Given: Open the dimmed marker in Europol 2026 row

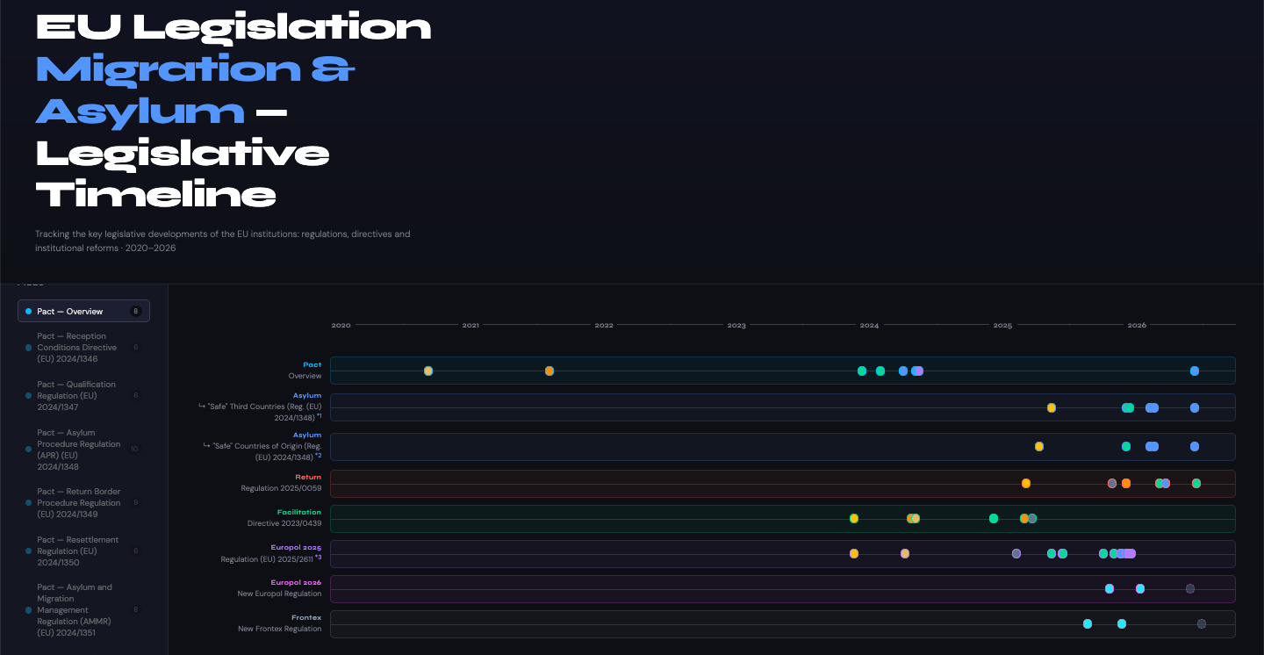Looking at the screenshot, I should pyautogui.click(x=1190, y=588).
